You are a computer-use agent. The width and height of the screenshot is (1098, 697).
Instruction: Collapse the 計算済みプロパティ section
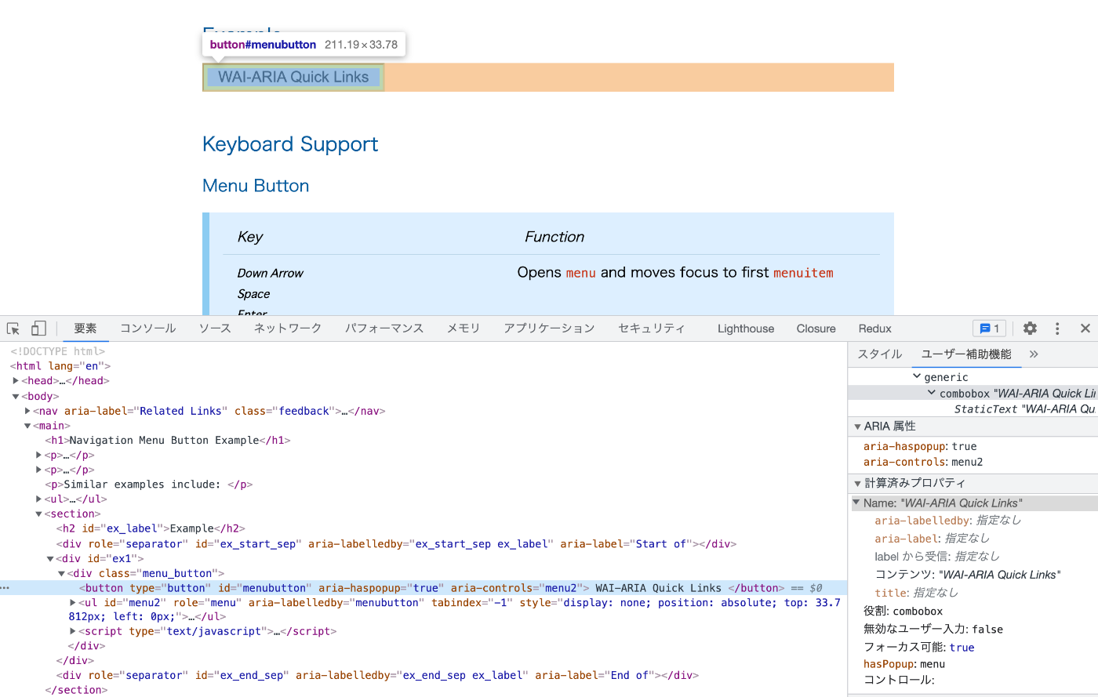tap(857, 484)
